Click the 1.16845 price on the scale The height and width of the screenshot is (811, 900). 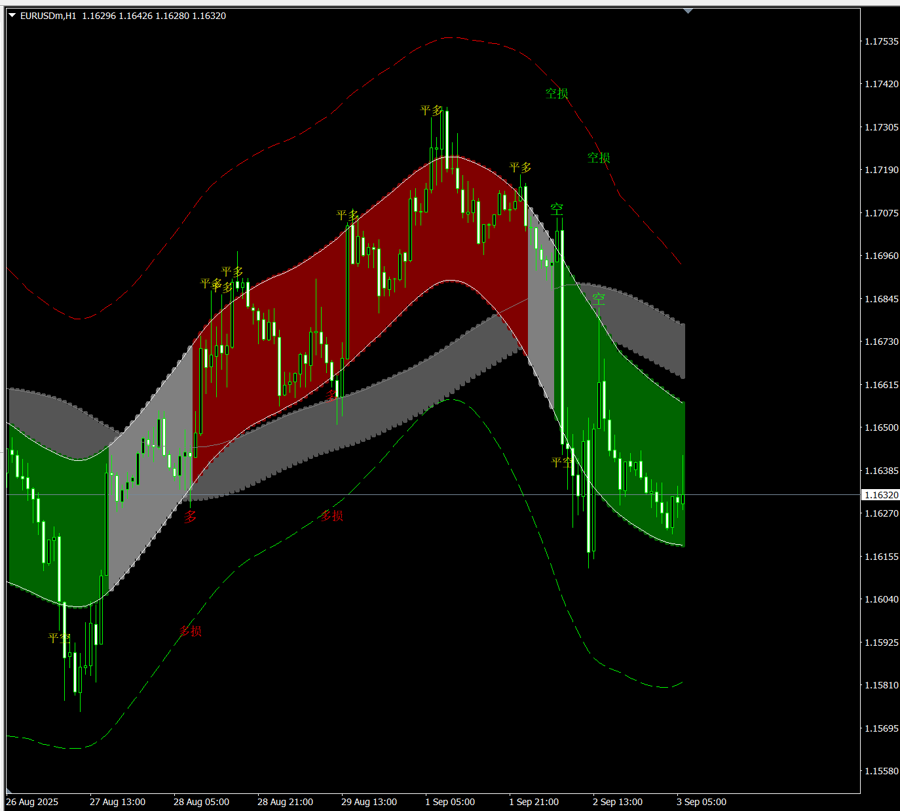[881, 299]
